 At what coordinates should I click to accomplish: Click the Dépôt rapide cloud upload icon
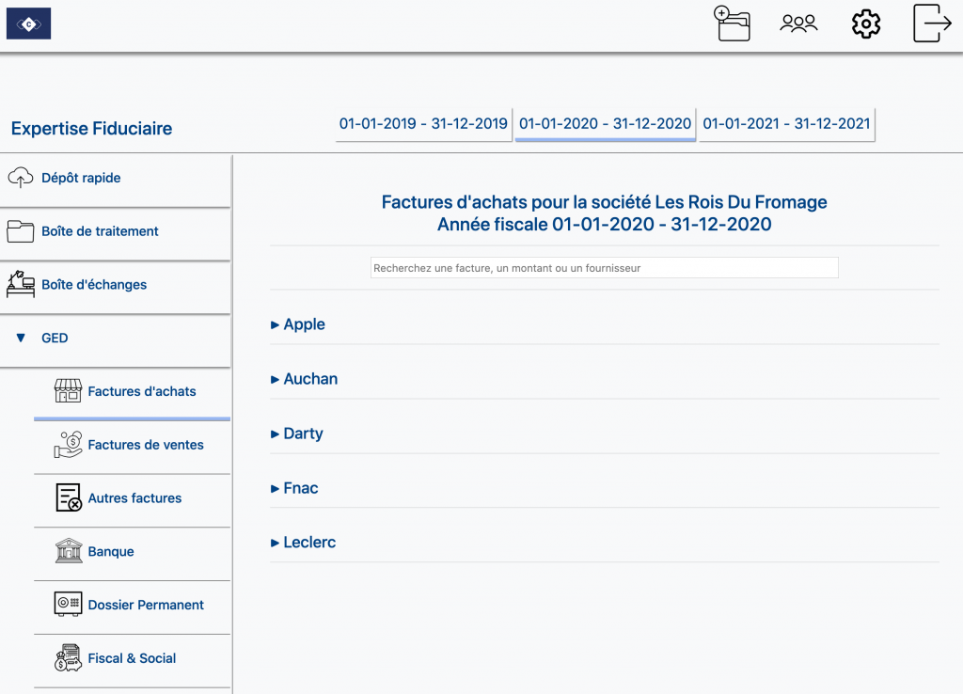pyautogui.click(x=21, y=178)
